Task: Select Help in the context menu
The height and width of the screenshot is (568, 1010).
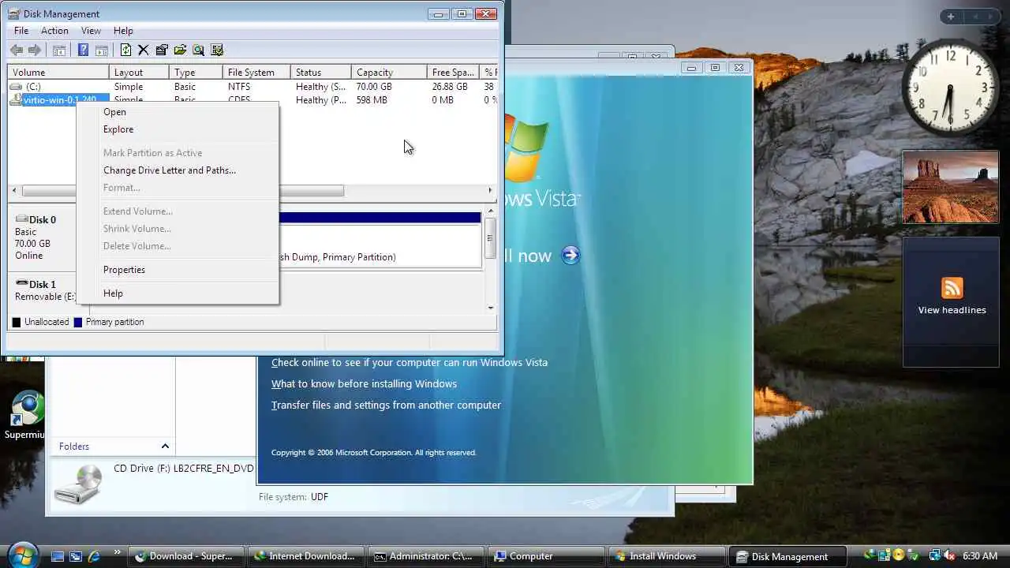Action: click(x=178, y=293)
